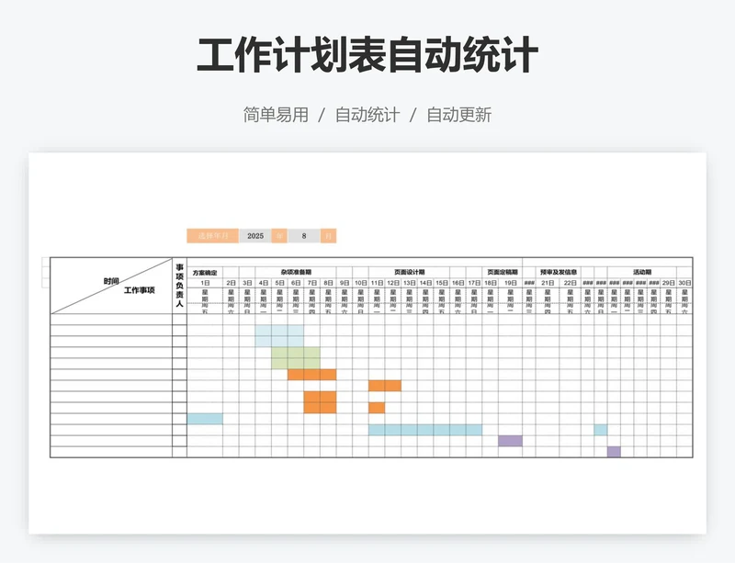The width and height of the screenshot is (735, 563).
Task: Click the 工作事项 header label
Action: [x=140, y=290]
